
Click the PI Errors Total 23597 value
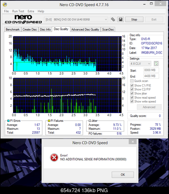point(36,133)
